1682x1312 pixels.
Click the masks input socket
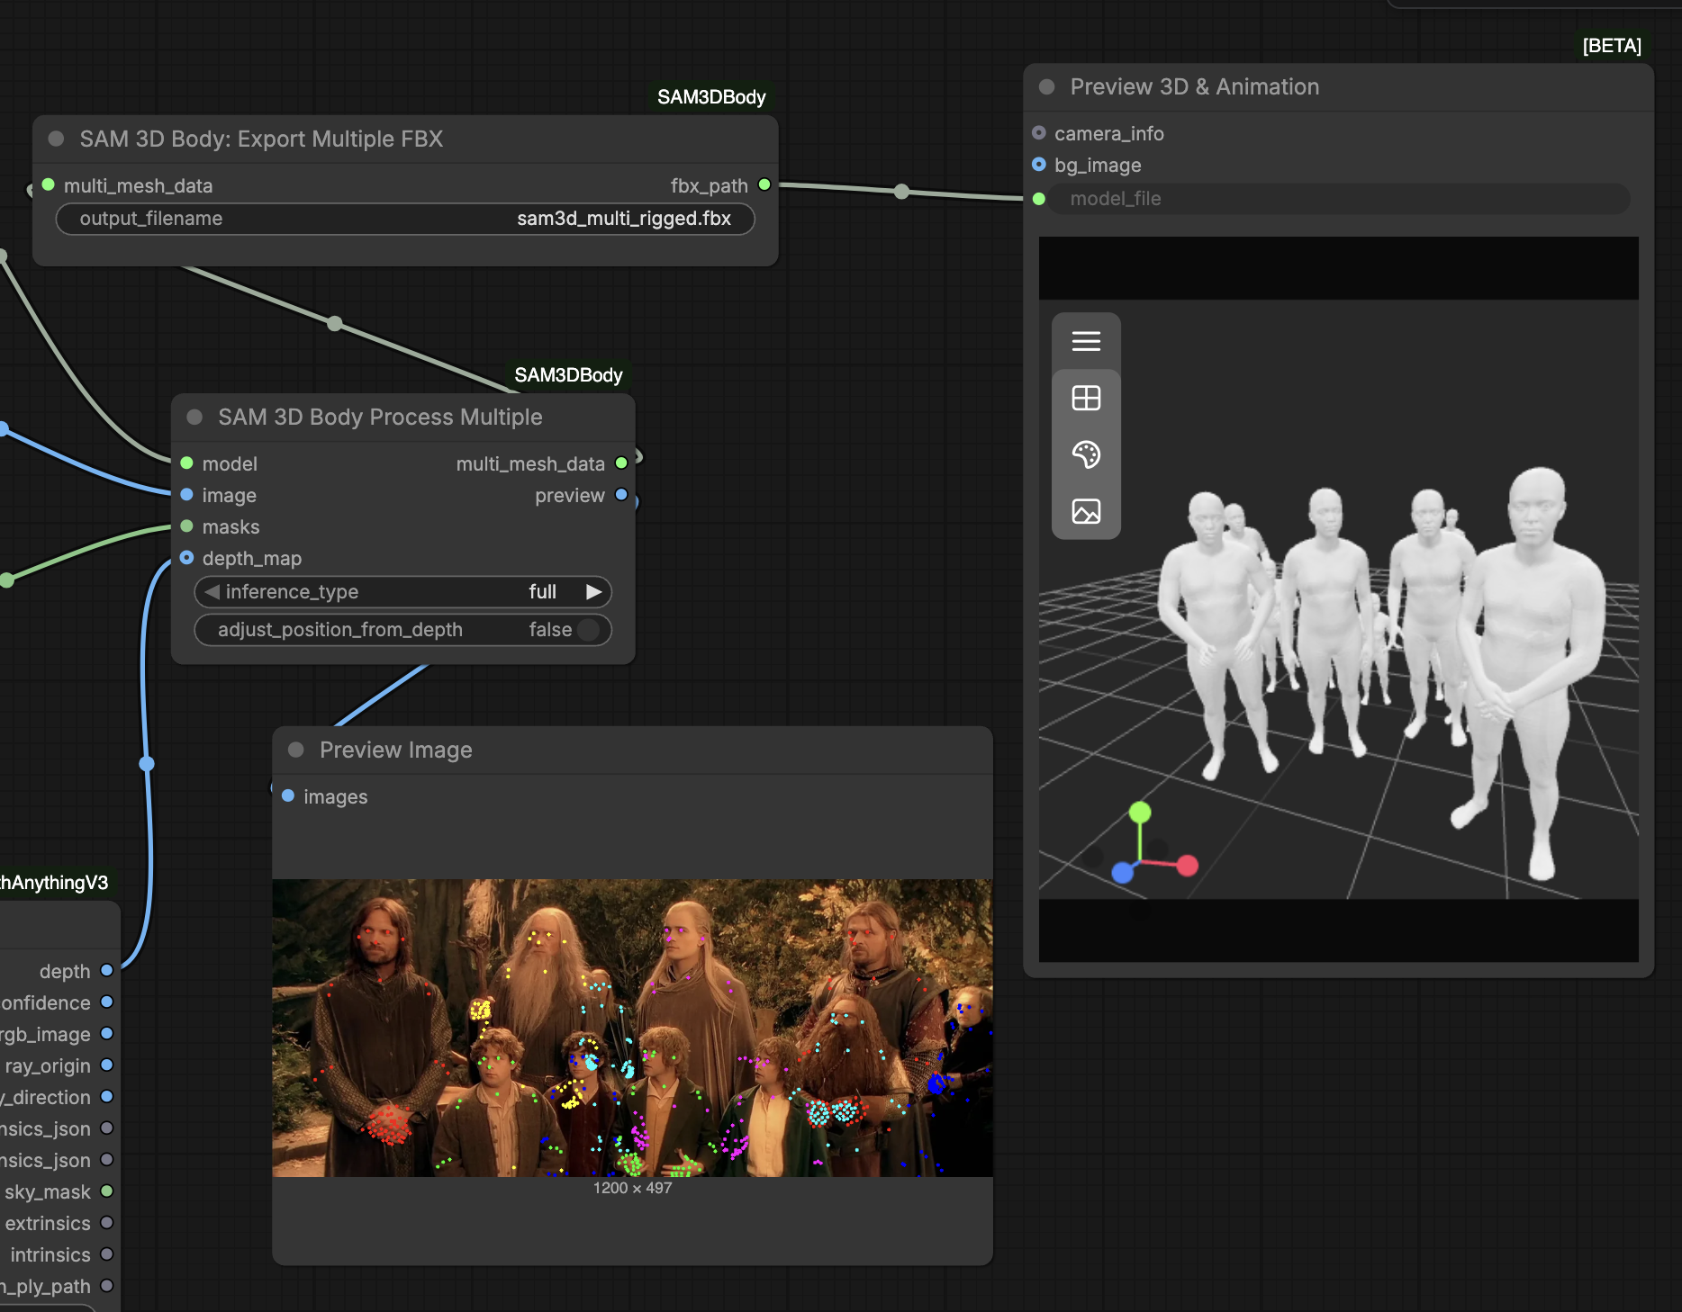point(186,526)
